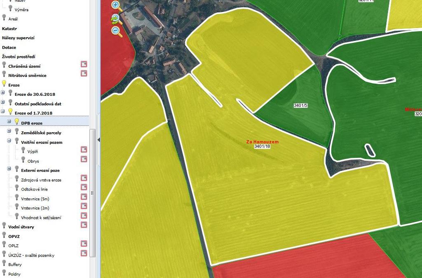422x278 pixels.
Task: Show Odtokové linie via its light bulb
Action: [17, 188]
